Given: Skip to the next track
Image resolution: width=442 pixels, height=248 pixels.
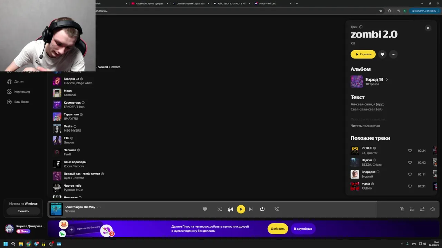Looking at the screenshot, I should point(251,209).
